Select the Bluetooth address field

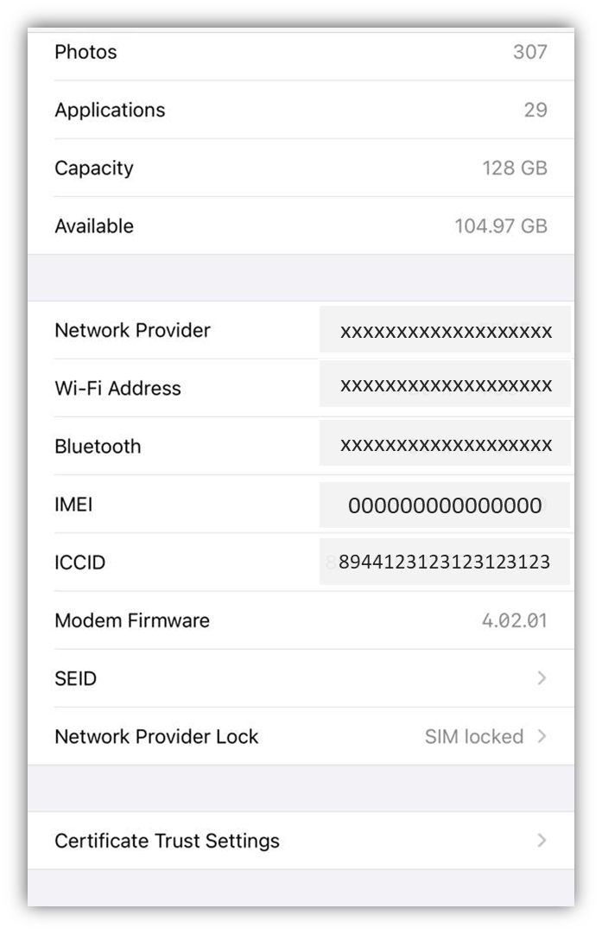(x=446, y=446)
